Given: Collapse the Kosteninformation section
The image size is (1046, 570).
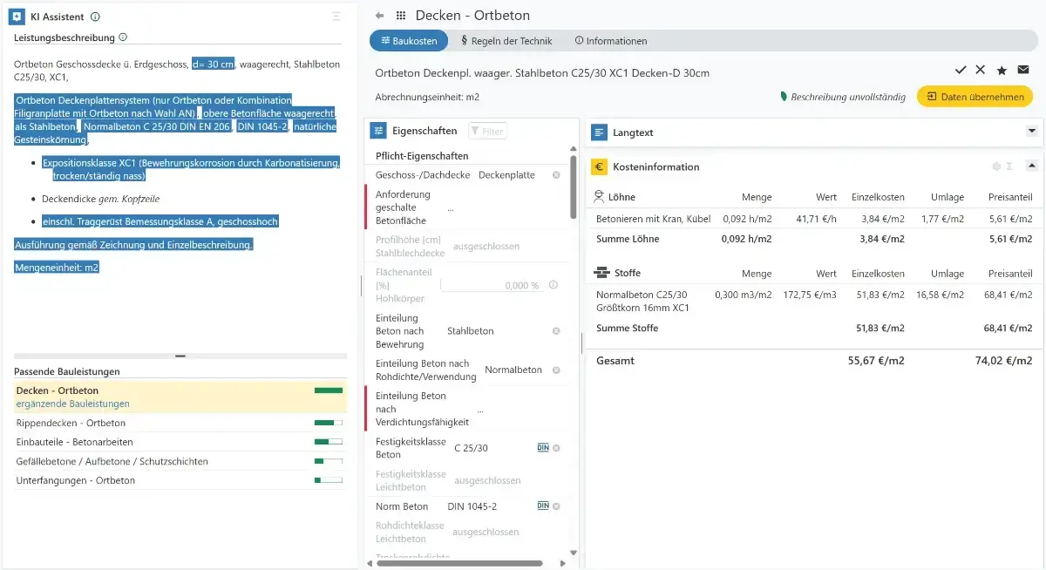Looking at the screenshot, I should point(1032,166).
